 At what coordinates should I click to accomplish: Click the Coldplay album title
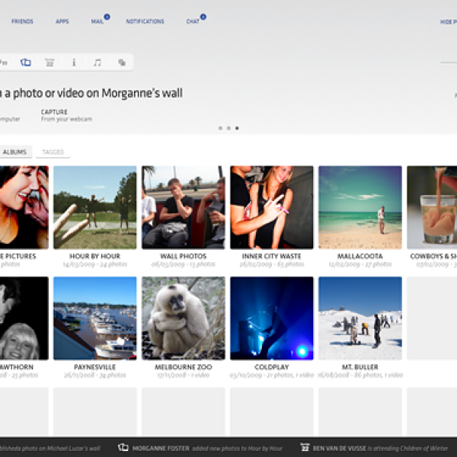tap(272, 367)
